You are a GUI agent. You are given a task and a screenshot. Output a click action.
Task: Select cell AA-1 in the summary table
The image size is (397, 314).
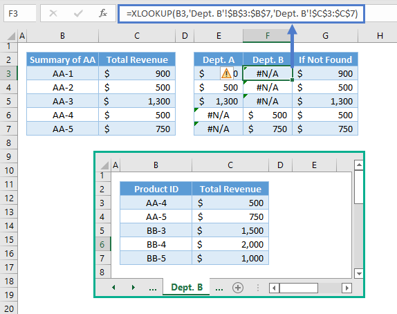tap(62, 74)
